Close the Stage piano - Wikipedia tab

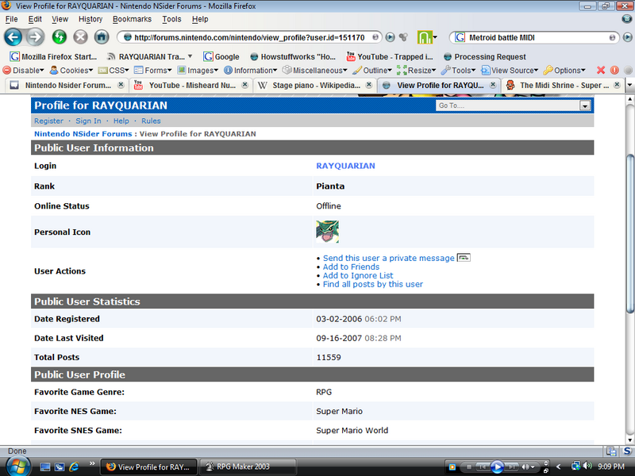pyautogui.click(x=368, y=85)
